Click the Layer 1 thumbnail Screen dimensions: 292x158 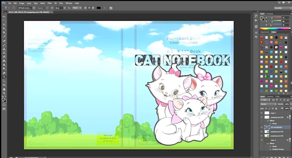click(x=267, y=113)
